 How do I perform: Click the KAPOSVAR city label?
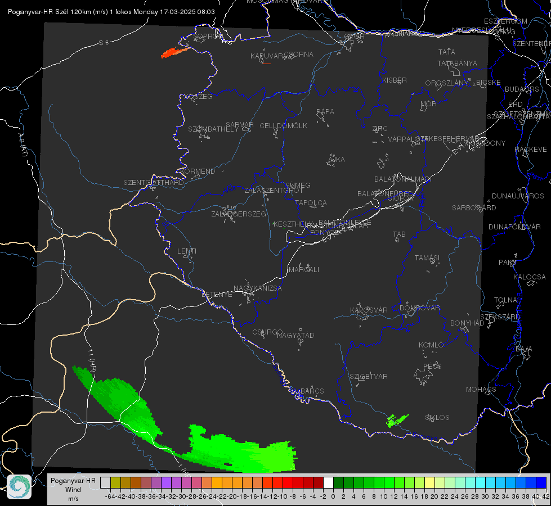point(369,310)
